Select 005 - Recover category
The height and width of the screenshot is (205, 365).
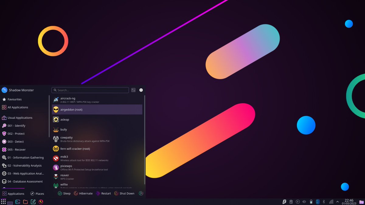[24, 150]
